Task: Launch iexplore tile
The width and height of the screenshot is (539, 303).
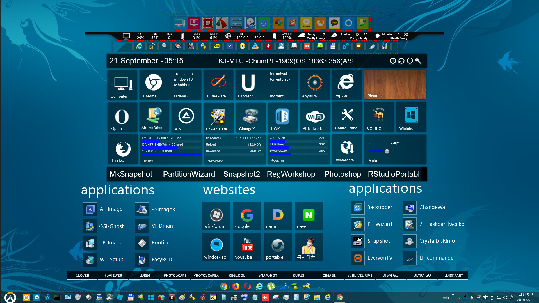Action: tap(347, 85)
